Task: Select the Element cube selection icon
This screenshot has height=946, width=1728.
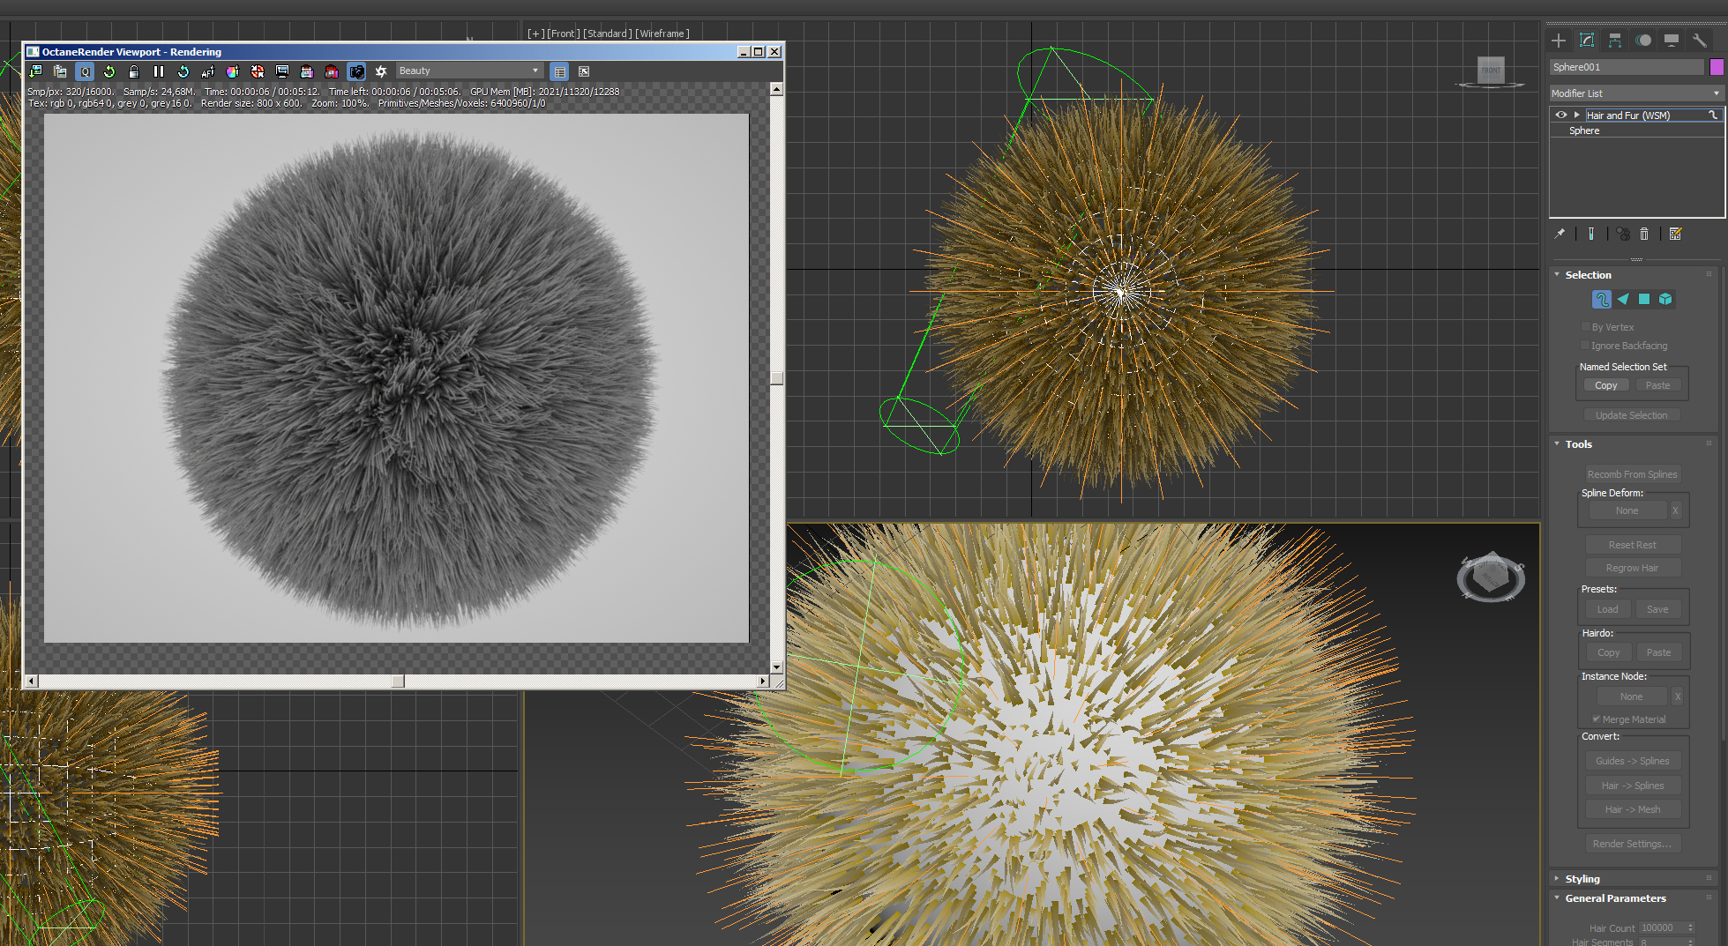Action: point(1665,300)
